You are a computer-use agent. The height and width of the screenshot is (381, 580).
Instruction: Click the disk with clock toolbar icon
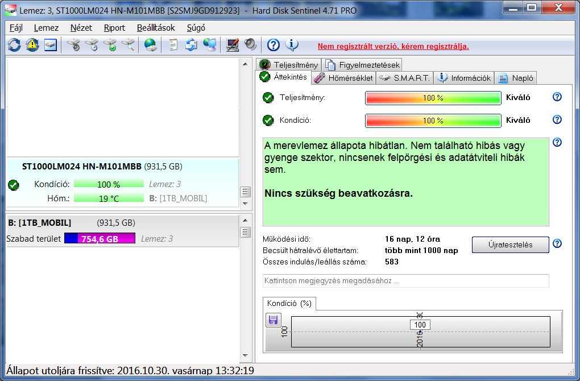(x=92, y=45)
